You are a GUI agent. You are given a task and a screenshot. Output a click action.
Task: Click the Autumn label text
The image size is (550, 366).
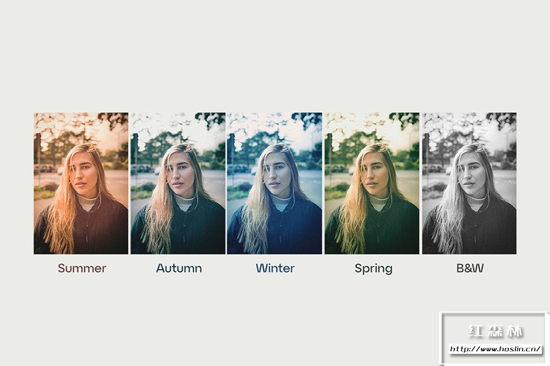point(179,268)
